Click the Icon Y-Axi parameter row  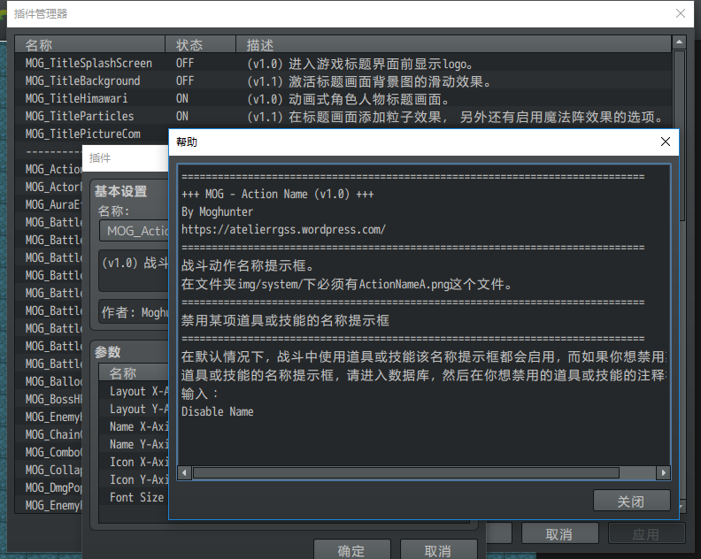134,479
